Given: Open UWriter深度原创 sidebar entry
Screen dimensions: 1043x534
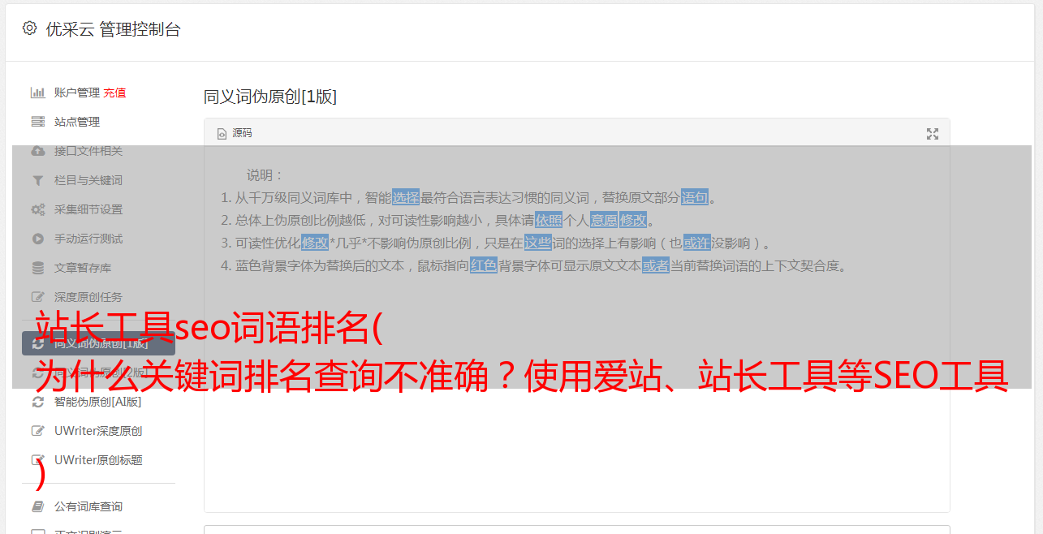Looking at the screenshot, I should 98,431.
